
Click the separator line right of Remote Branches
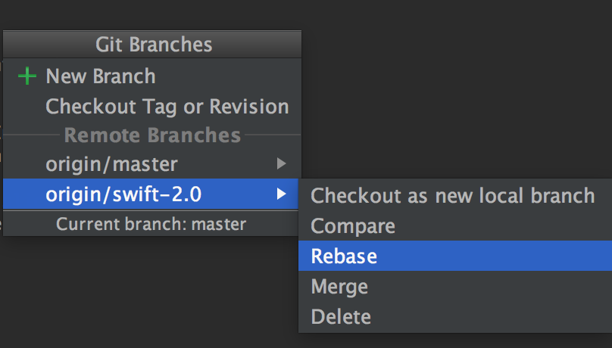[273, 135]
